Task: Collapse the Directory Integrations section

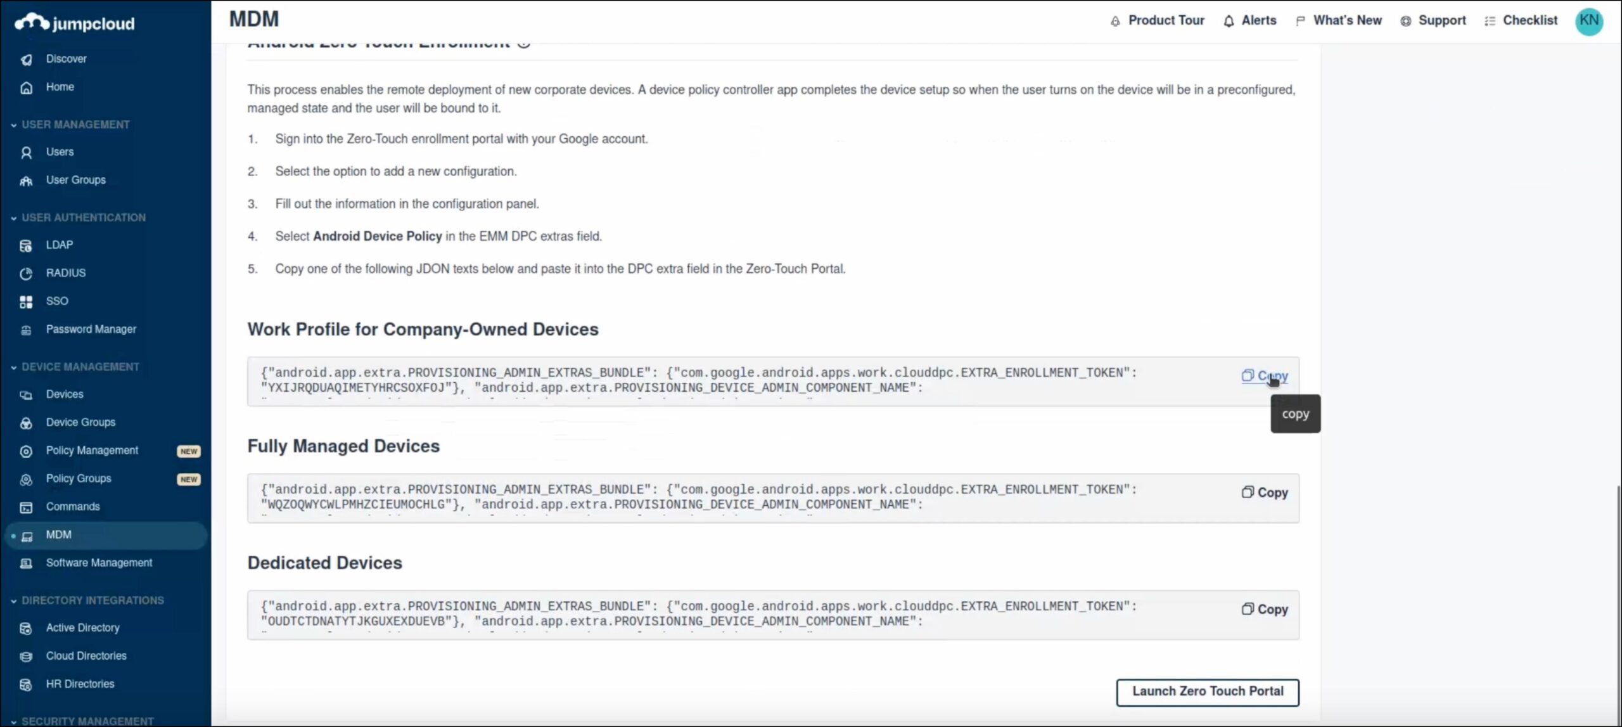Action: coord(14,601)
